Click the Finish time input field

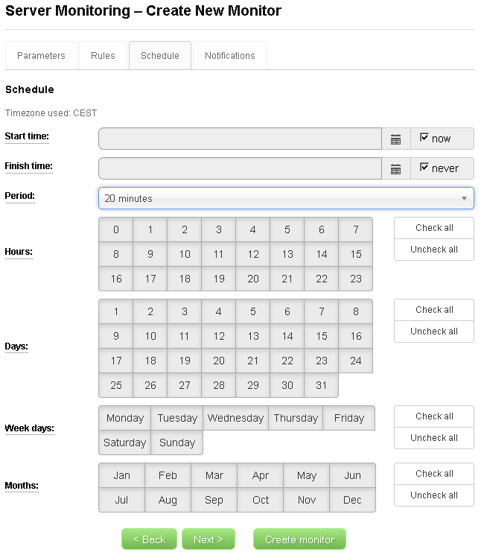point(240,168)
